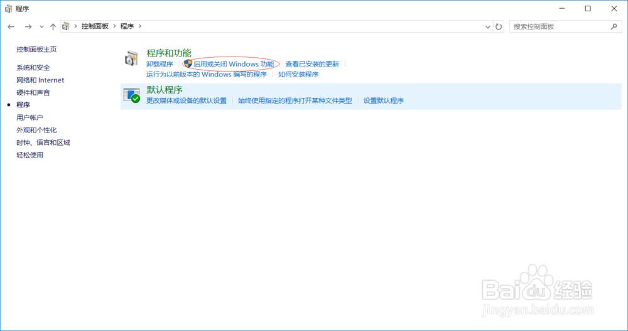Click the 默认程序 checkmark icon
Image resolution: width=628 pixels, height=331 pixels.
(131, 95)
